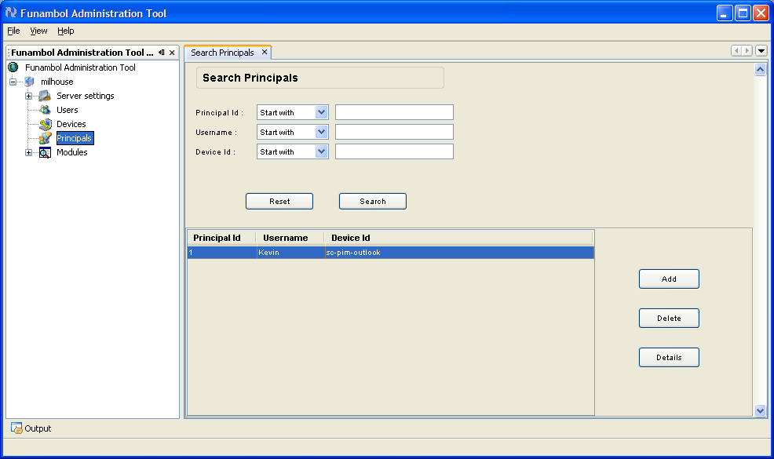Image resolution: width=774 pixels, height=459 pixels.
Task: Collapse the milhouse tree node
Action: (13, 82)
